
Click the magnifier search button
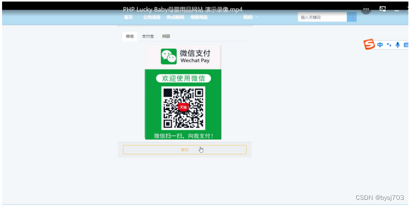[x=352, y=18]
